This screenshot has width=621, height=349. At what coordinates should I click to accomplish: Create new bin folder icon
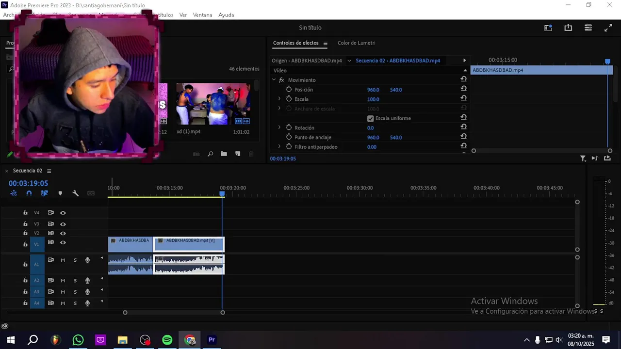click(x=224, y=154)
